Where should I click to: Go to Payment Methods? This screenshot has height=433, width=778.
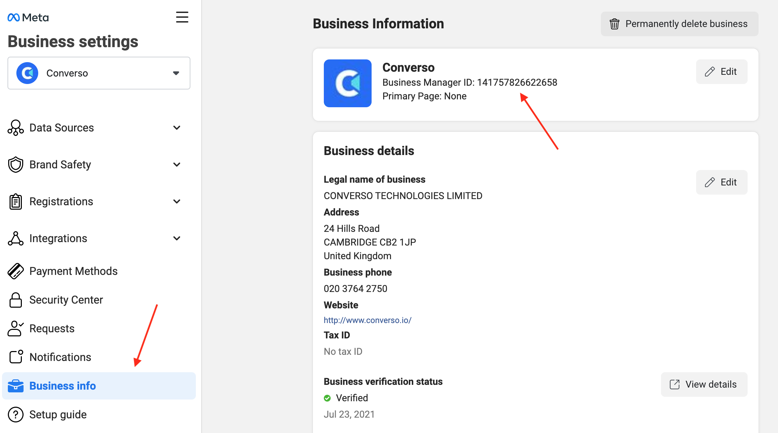pyautogui.click(x=99, y=271)
